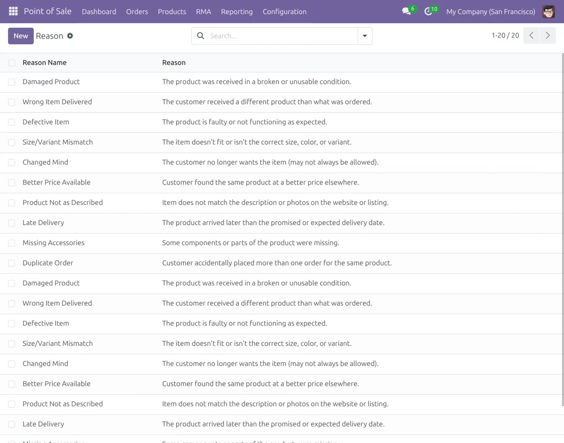Select the Missing Accessories row checkbox
Viewport: 564px width, 443px height.
point(12,243)
